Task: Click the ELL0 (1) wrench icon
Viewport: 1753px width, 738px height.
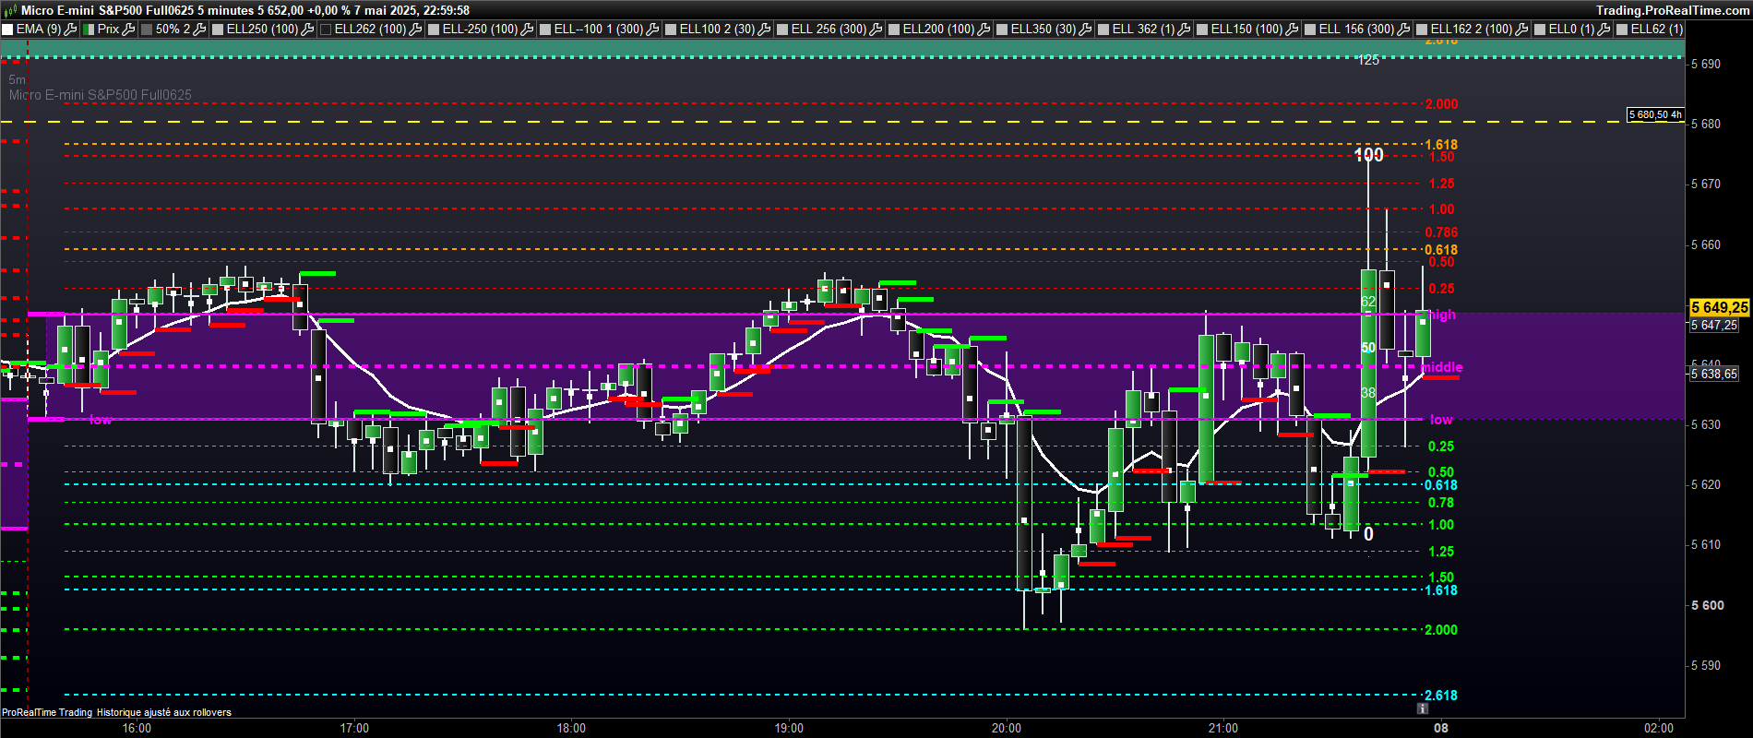Action: click(1604, 29)
